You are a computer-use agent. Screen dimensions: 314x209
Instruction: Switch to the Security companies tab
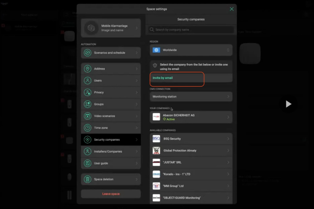pos(190,19)
